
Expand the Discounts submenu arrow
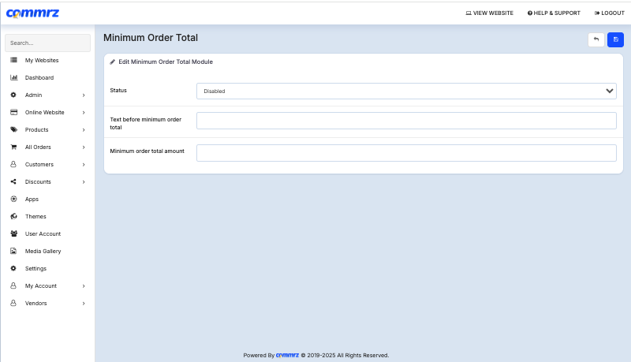coord(84,182)
